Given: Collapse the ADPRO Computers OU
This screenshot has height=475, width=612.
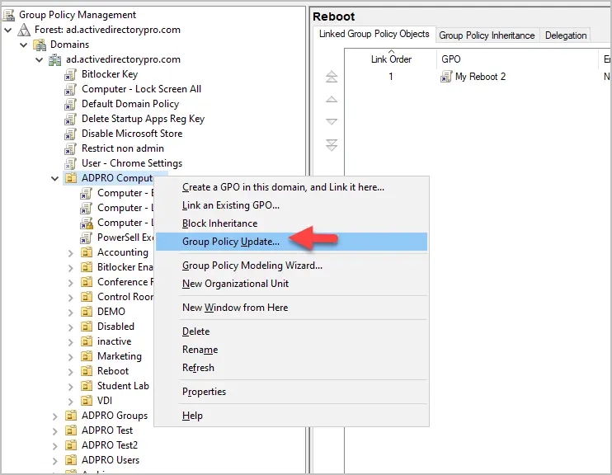Looking at the screenshot, I should coord(54,178).
